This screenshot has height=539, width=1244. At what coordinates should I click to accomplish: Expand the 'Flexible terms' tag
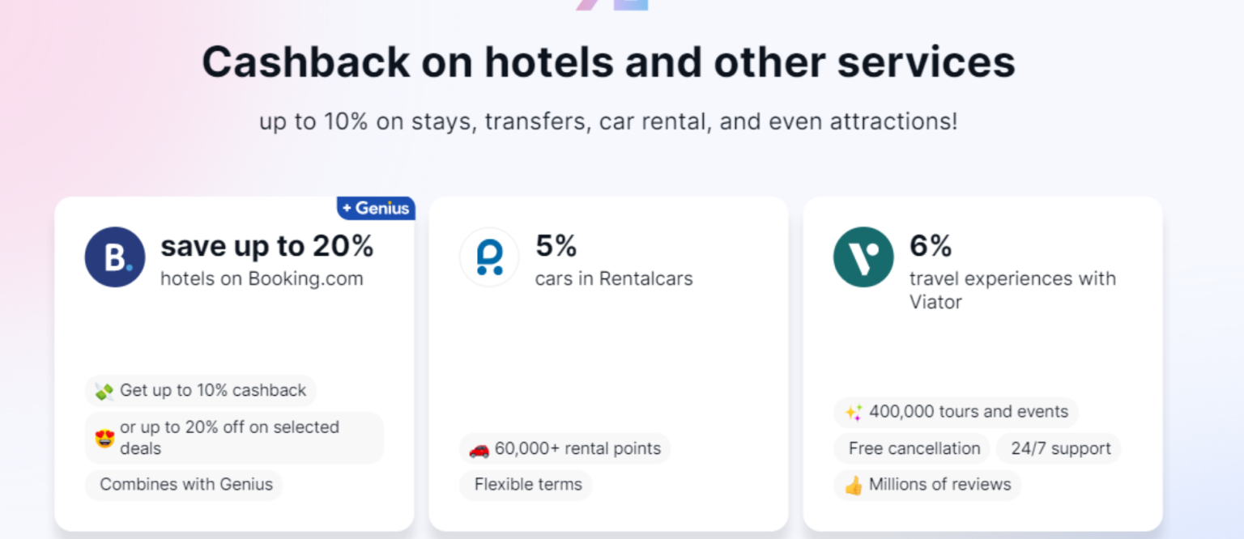pos(526,485)
